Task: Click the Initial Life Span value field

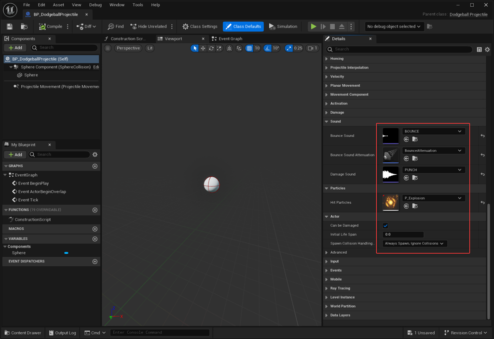Action: [x=403, y=235]
